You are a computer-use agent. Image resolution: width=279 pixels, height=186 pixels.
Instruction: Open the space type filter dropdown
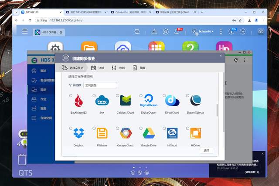pyautogui.click(x=100, y=85)
